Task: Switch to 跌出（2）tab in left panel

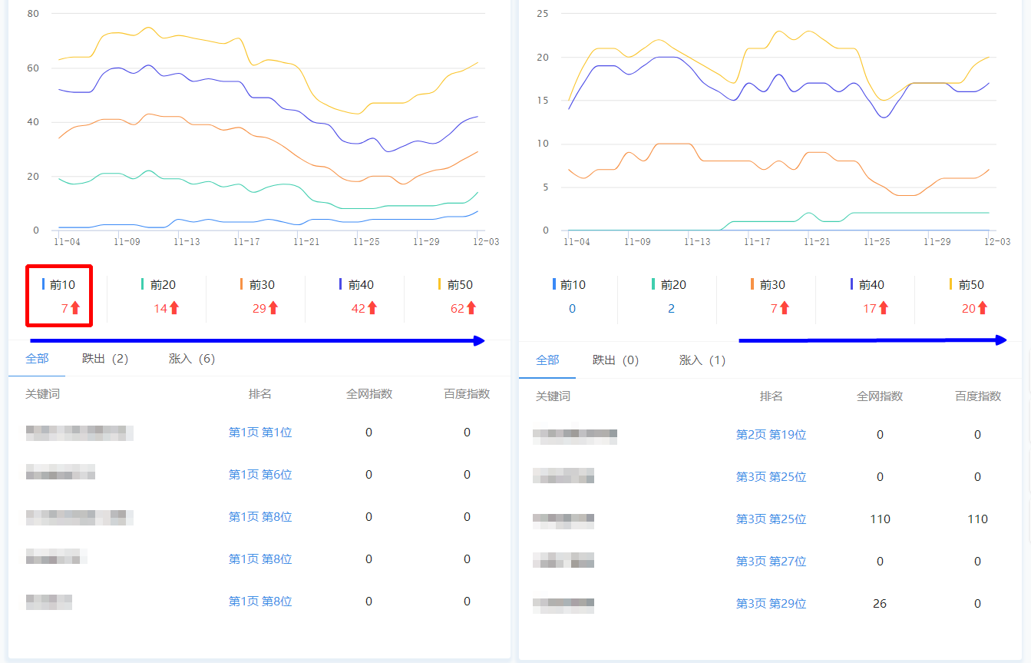Action: click(x=105, y=359)
